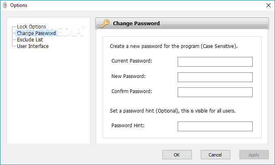Click the Password Hint label
The height and width of the screenshot is (165, 275).
pos(128,125)
